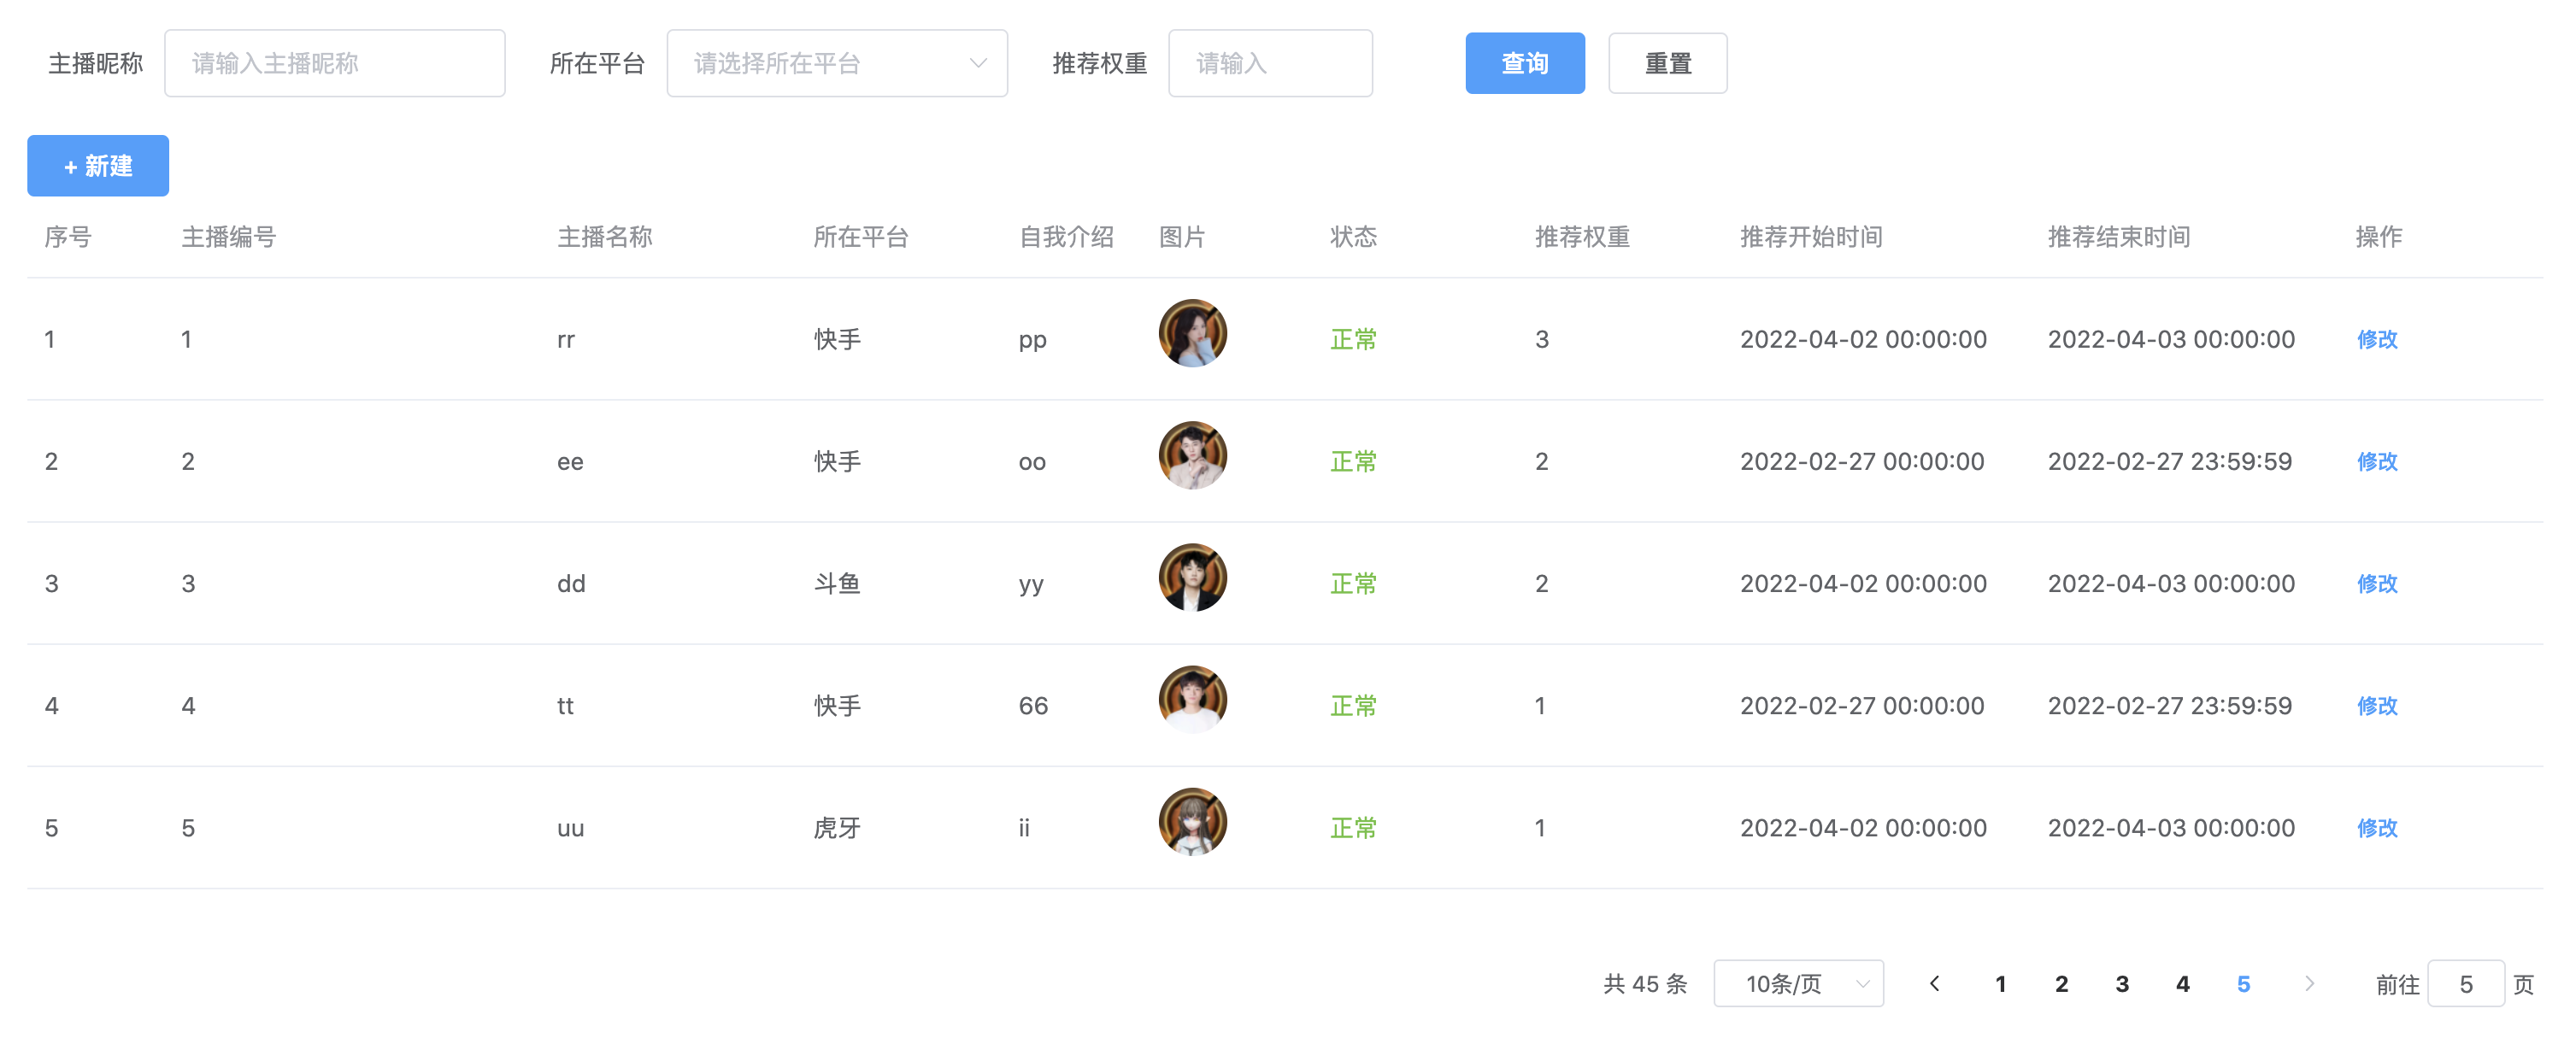Image resolution: width=2576 pixels, height=1044 pixels.
Task: Open the avatar picture of anchor ee
Action: point(1192,455)
